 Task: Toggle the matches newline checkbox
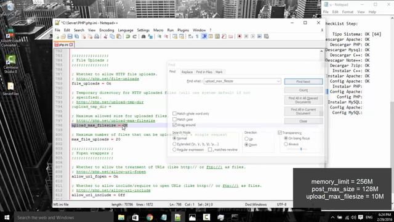[210, 149]
